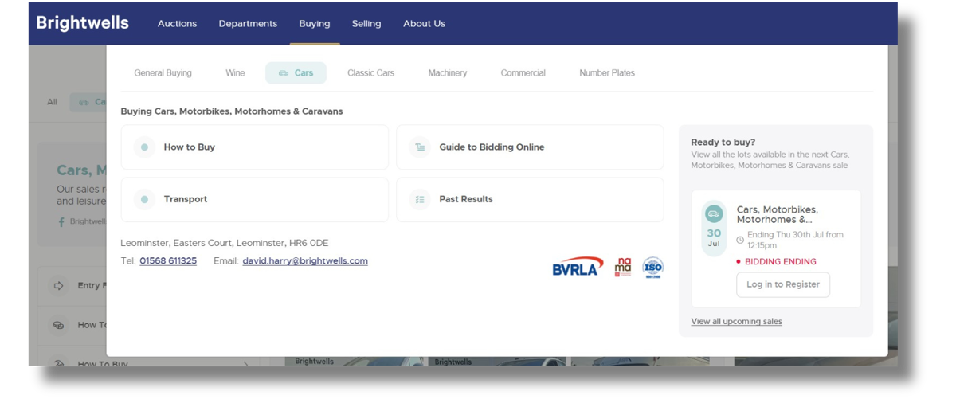Click the Transport circle icon
Screen dimensions: 956x399
[x=144, y=199]
